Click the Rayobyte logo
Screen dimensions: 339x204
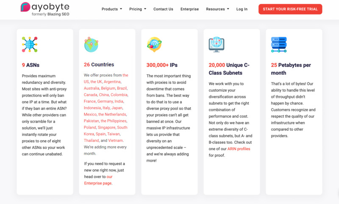[x=45, y=8]
